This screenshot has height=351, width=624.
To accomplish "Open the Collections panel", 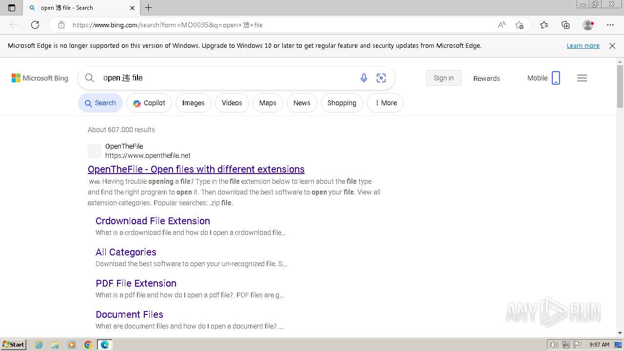I will [x=565, y=25].
